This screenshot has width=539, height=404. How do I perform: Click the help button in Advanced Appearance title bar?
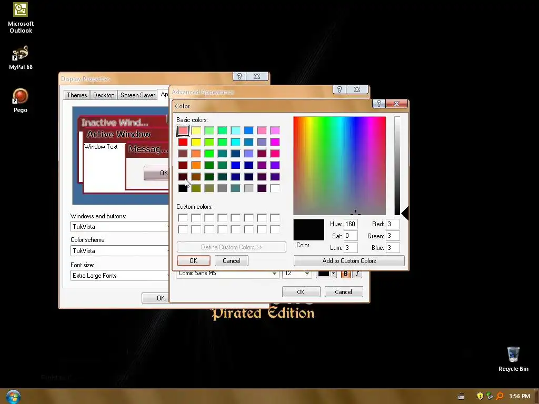(340, 89)
